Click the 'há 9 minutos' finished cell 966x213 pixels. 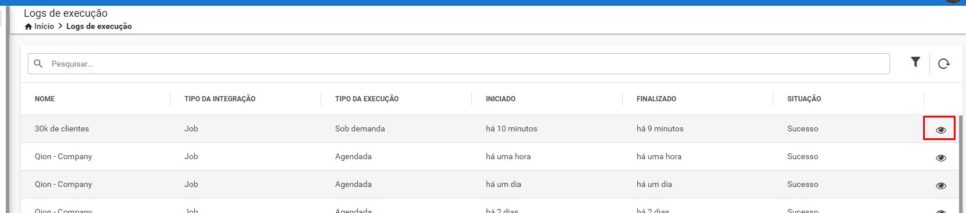pyautogui.click(x=660, y=128)
